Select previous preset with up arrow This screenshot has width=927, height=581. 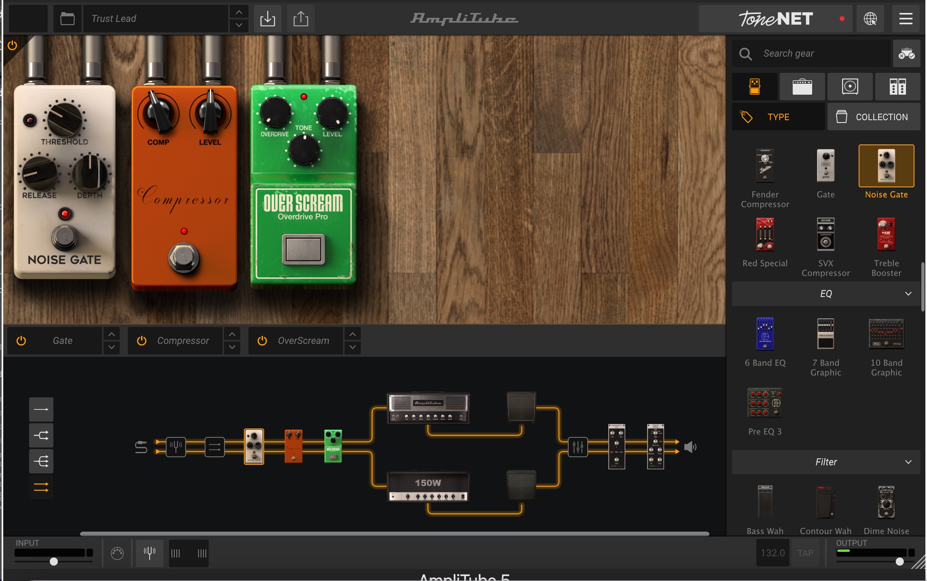point(239,12)
